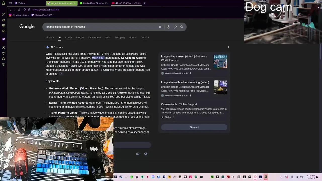322x181 pixels.
Task: Show hidden system tray icons
Action: [x=281, y=177]
